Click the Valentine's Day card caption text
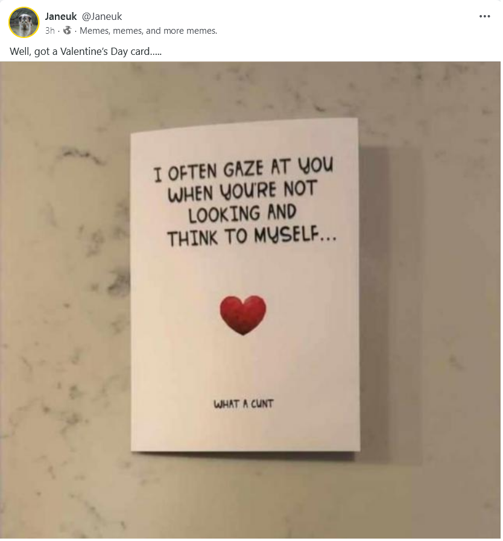This screenshot has height=541, width=503. [86, 51]
